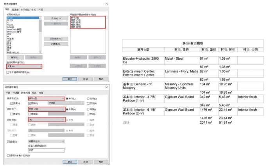267x167 pixels.
Task: Open the 外观 tab in the upper dialog
Action: tap(41, 10)
